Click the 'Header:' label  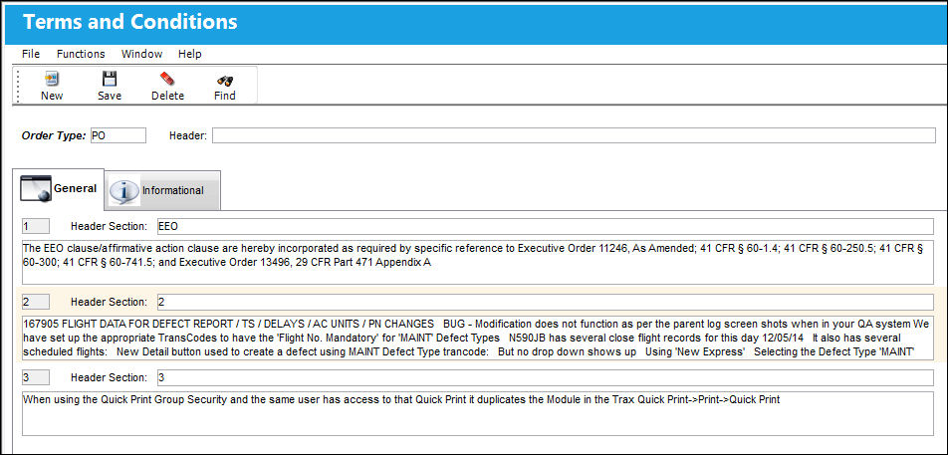[x=188, y=136]
